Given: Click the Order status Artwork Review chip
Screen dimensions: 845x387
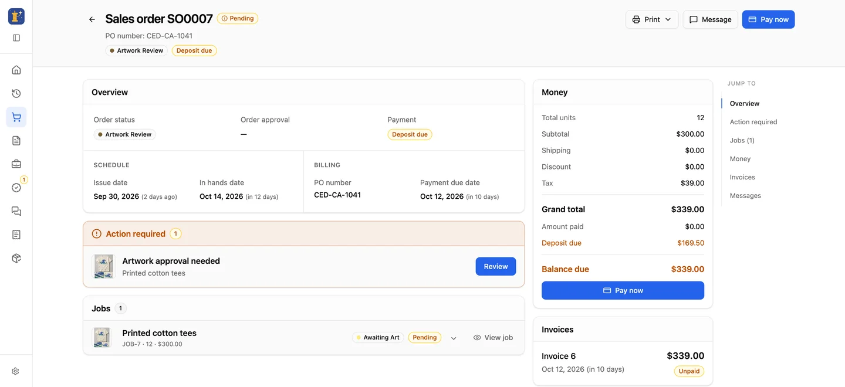Looking at the screenshot, I should [124, 134].
